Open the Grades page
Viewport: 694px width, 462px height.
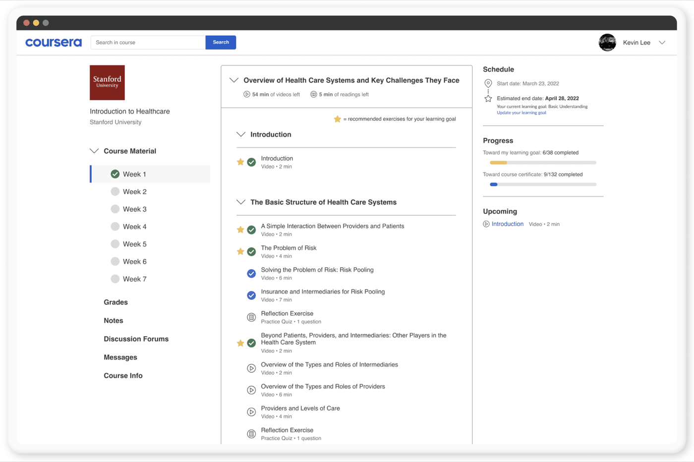click(116, 302)
